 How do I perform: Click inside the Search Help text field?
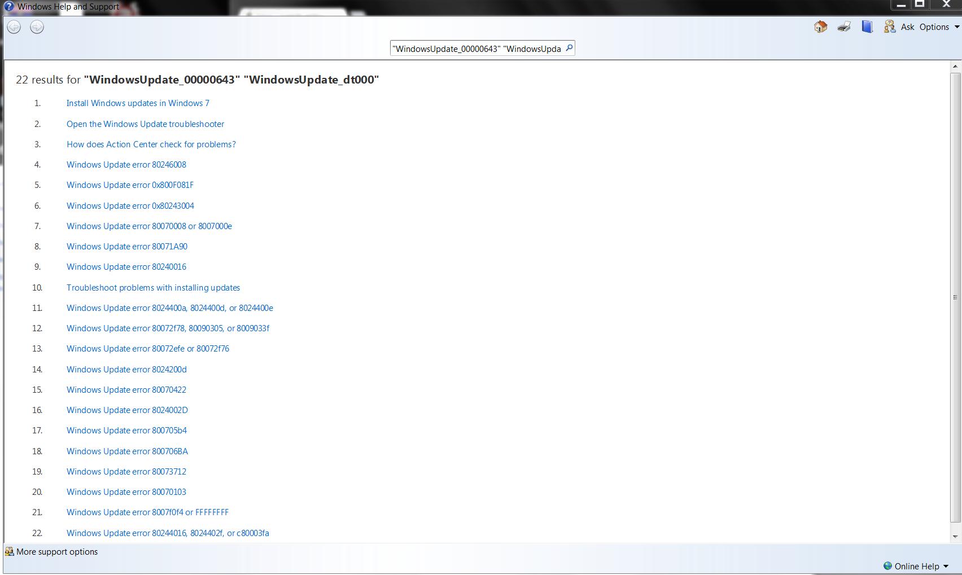tap(478, 49)
